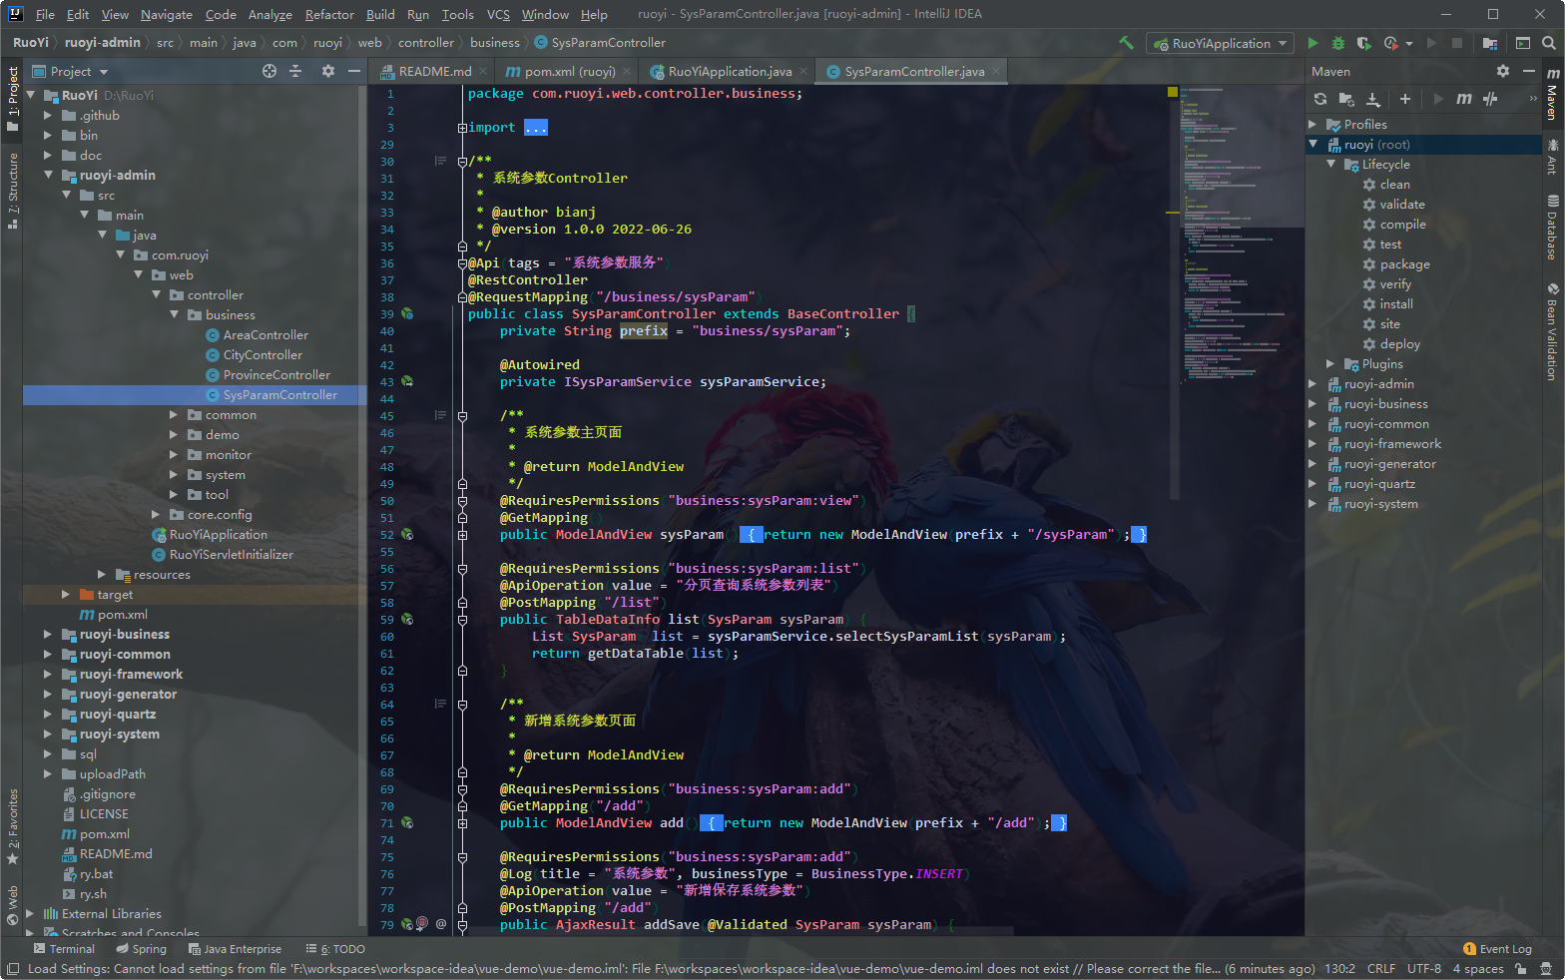1565x980 pixels.
Task: Click the Run Anything toolbar icon
Action: 1523,43
